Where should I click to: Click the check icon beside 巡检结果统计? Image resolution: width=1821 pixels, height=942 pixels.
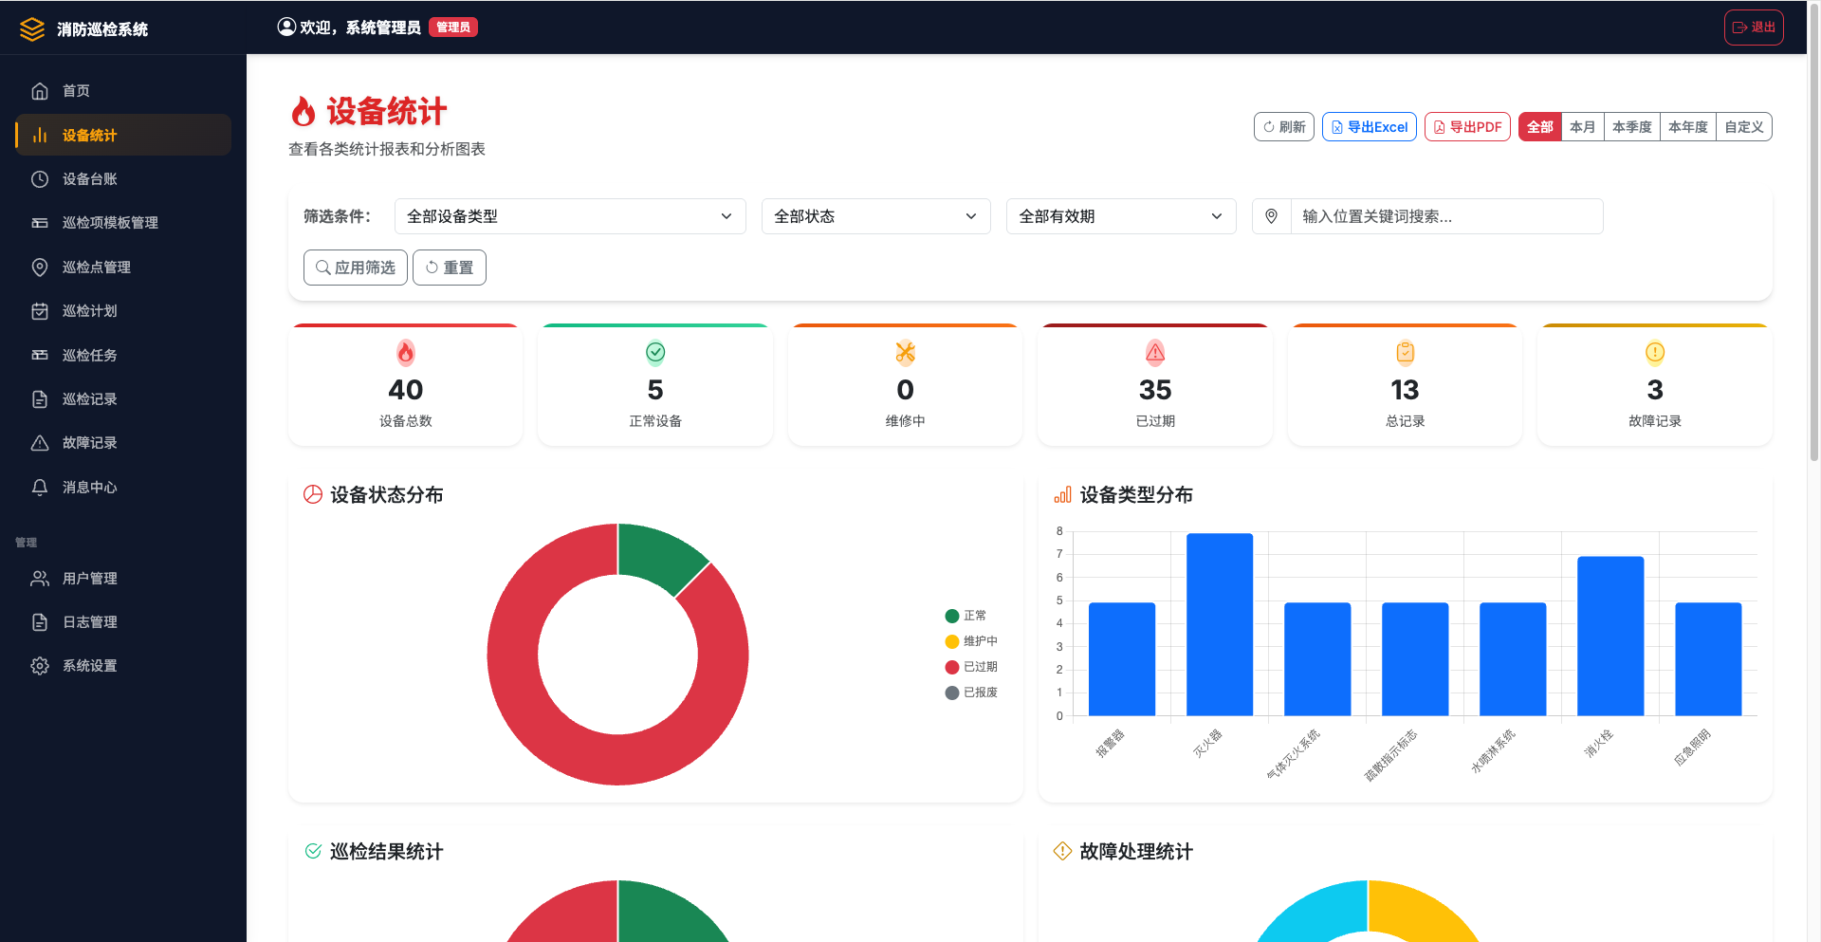313,851
